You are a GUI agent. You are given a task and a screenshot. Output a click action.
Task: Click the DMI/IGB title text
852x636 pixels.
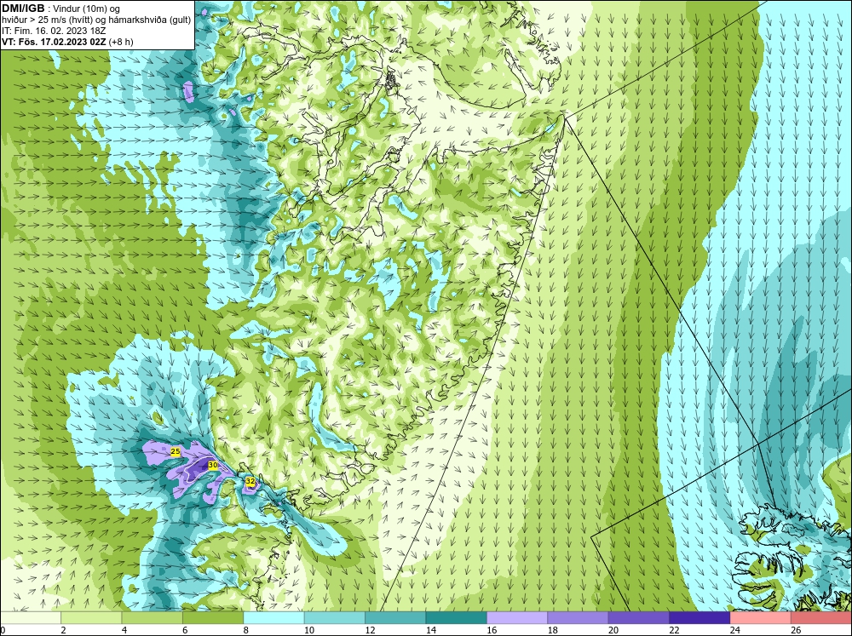(x=23, y=9)
